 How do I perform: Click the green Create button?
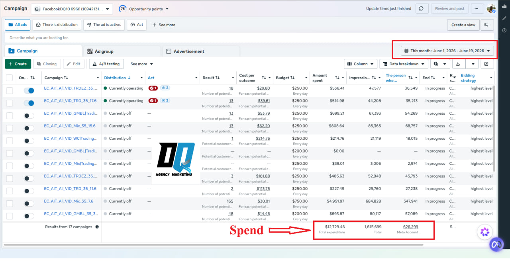coord(18,64)
